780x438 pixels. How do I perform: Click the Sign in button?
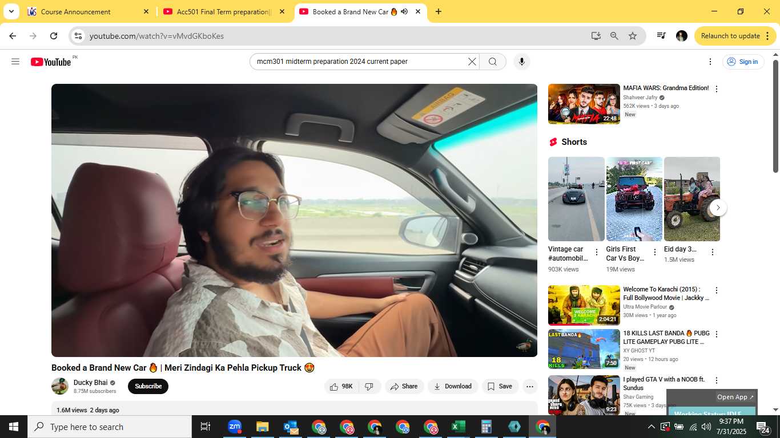[x=743, y=62]
